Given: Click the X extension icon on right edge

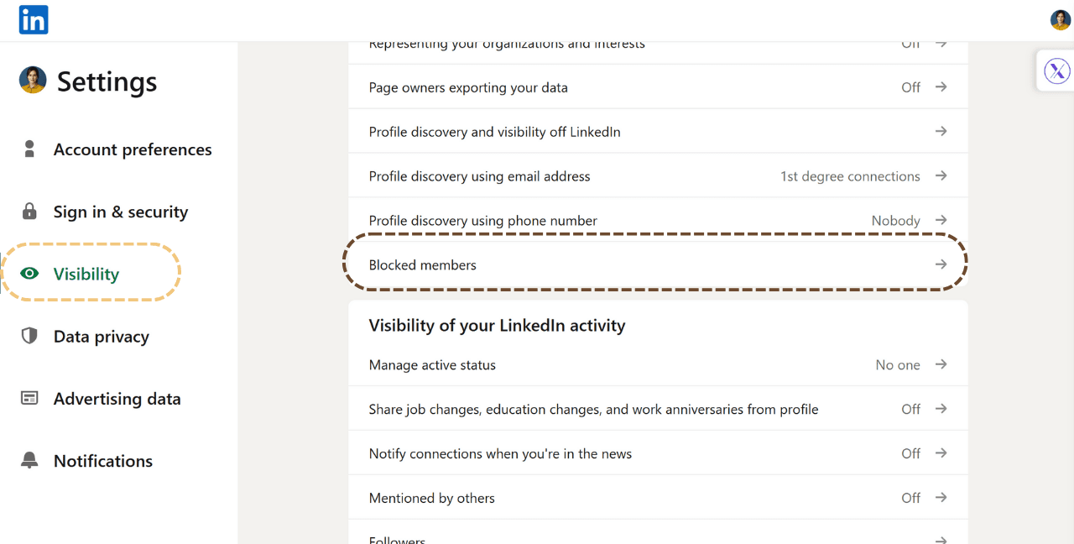Looking at the screenshot, I should tap(1056, 71).
